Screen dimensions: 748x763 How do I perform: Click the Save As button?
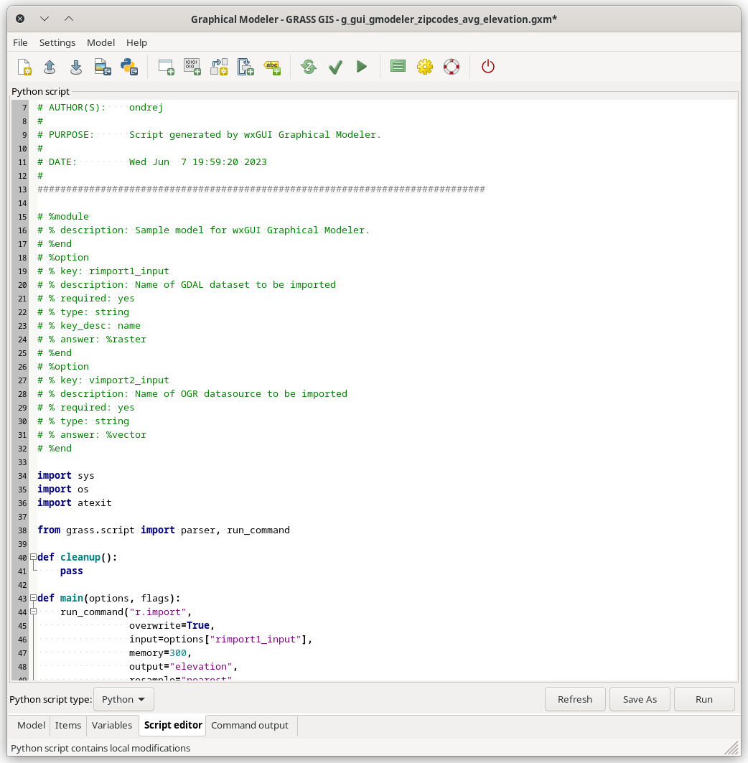coord(640,699)
